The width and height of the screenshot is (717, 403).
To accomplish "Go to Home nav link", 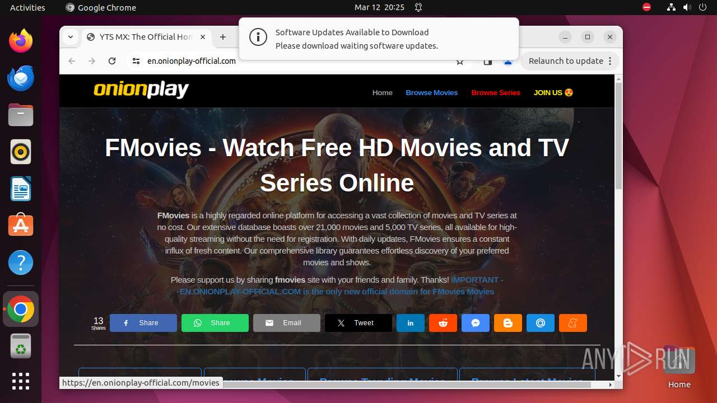I will tap(383, 93).
